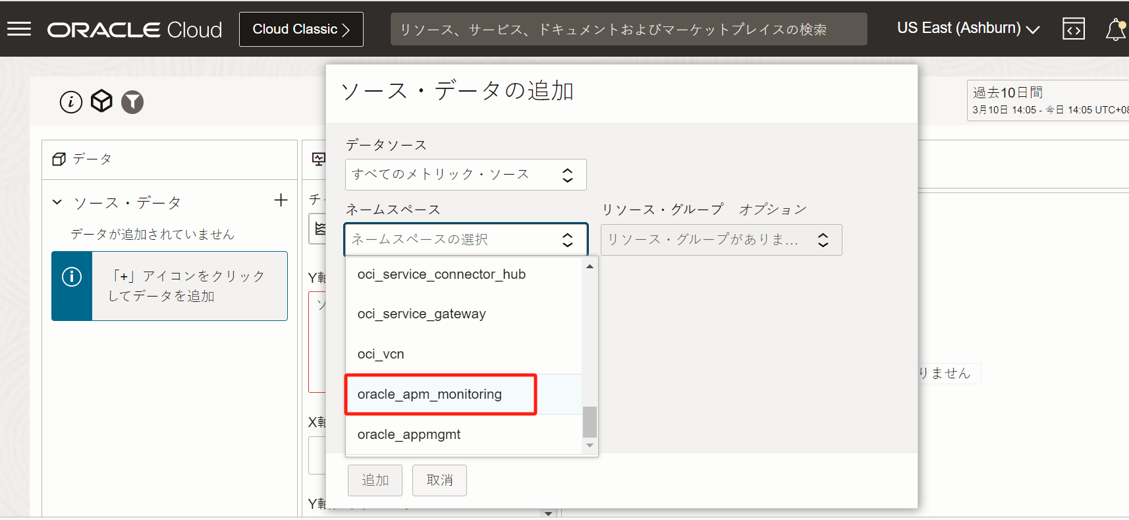Open the データソース dropdown
The height and width of the screenshot is (520, 1129).
click(465, 175)
